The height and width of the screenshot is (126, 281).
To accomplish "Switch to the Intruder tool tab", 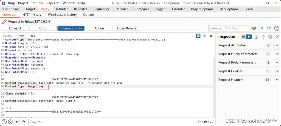I will (x=62, y=9).
